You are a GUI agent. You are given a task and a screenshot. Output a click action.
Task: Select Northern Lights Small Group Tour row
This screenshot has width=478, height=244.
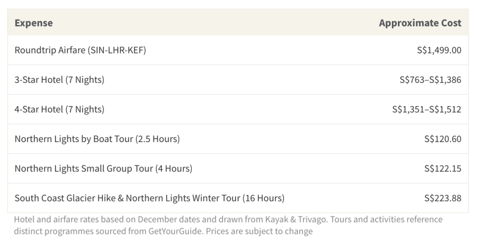tap(238, 168)
